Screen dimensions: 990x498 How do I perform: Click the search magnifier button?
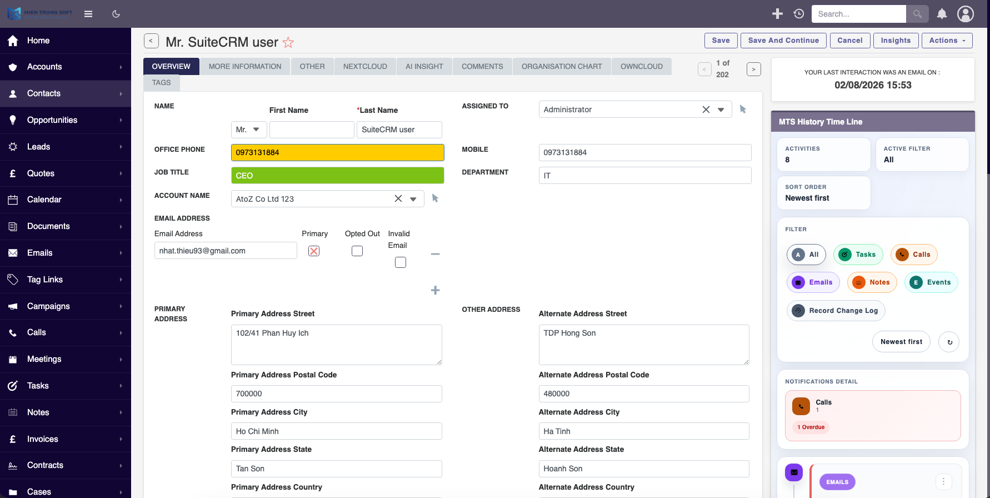coord(918,14)
